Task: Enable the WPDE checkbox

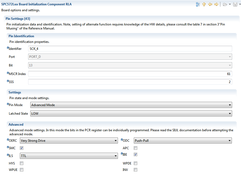Action: tap(135, 163)
